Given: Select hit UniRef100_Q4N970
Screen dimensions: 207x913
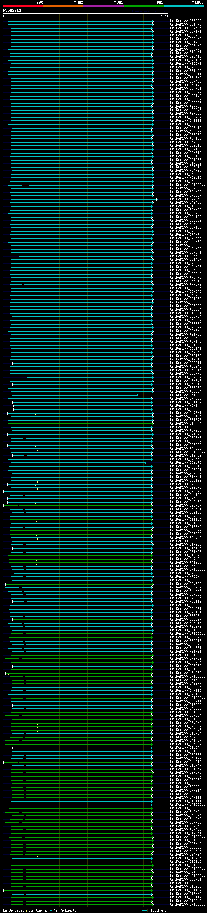Looking at the screenshot, I should [186, 491].
